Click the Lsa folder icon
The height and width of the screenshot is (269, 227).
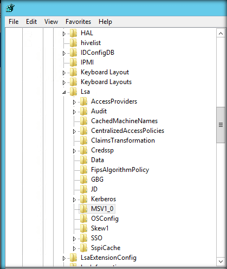point(73,92)
